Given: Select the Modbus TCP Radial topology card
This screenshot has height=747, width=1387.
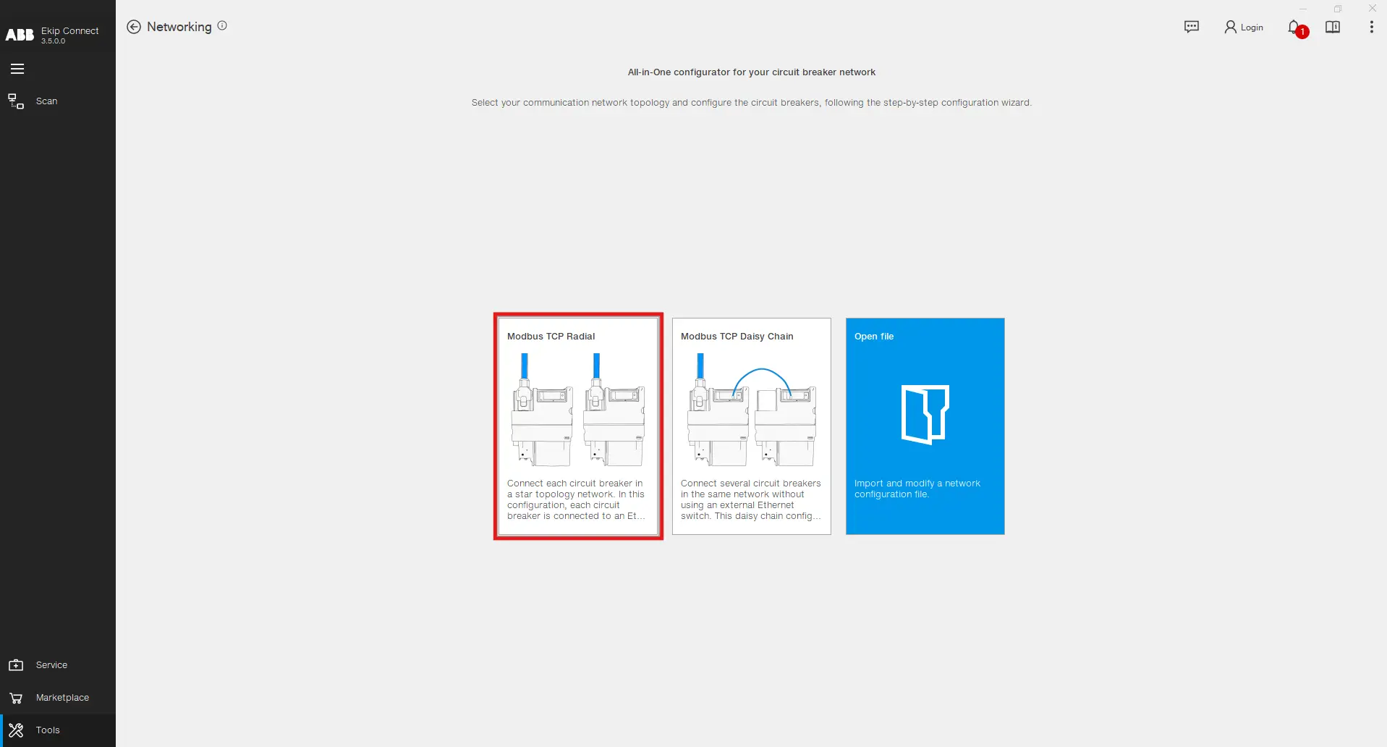Looking at the screenshot, I should [577, 426].
